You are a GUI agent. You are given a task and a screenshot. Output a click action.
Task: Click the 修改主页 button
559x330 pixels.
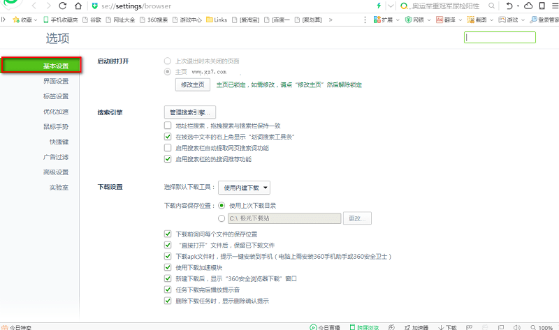(193, 84)
